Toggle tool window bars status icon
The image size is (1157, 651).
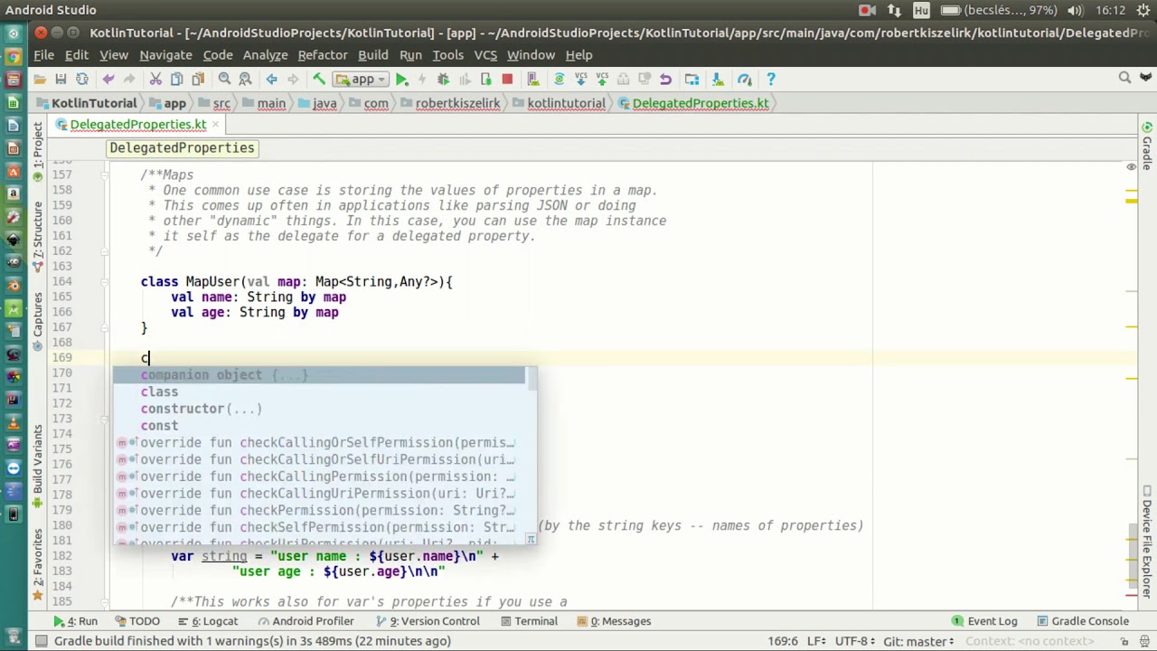click(x=41, y=641)
